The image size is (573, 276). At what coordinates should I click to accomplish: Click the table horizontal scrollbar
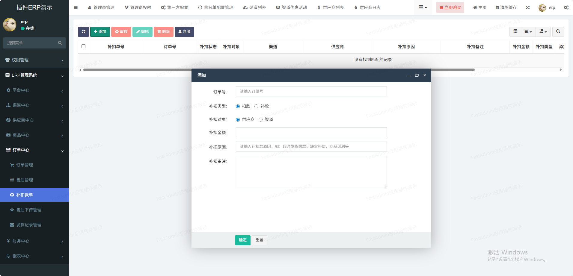pos(279,70)
